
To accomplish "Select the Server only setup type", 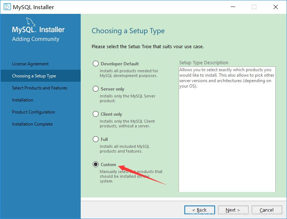I will click(96, 89).
